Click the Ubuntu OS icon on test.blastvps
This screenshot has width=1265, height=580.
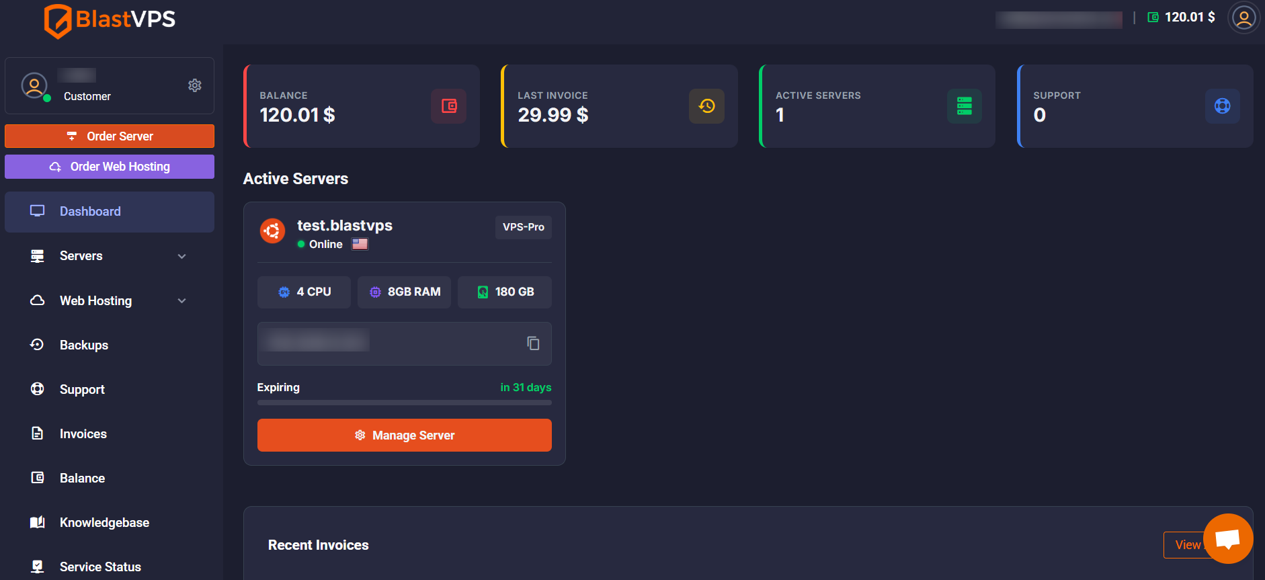click(272, 231)
